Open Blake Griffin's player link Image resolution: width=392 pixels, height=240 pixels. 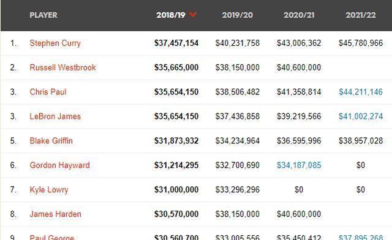coord(51,141)
